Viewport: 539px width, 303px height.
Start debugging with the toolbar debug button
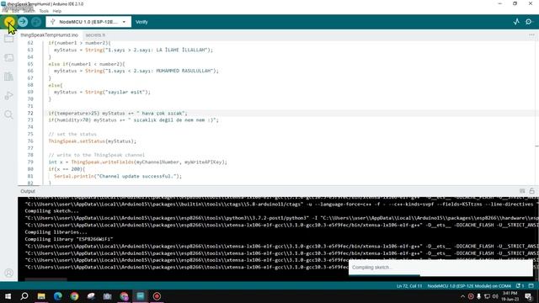[35, 22]
